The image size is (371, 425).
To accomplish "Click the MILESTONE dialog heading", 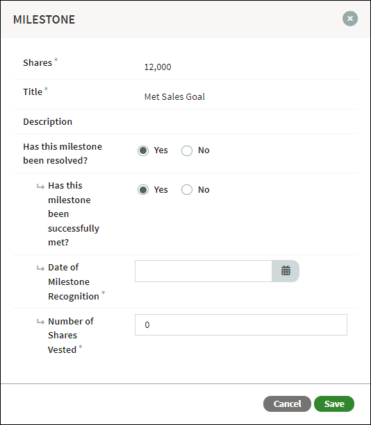I will (44, 19).
